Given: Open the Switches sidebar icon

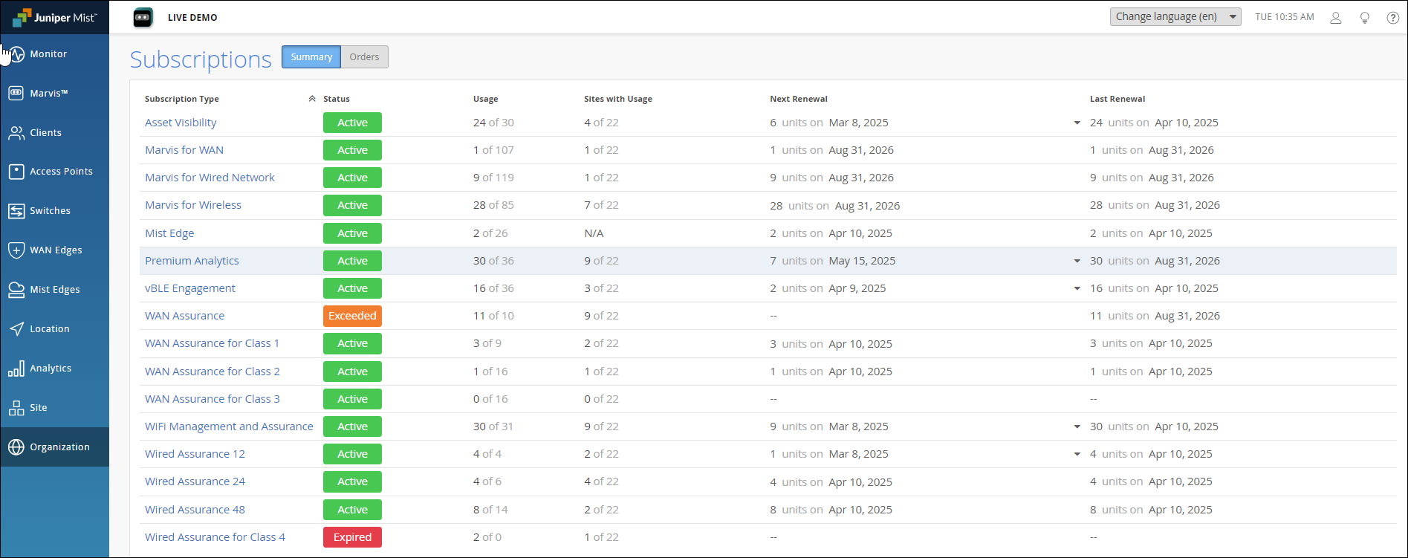Looking at the screenshot, I should coord(16,211).
